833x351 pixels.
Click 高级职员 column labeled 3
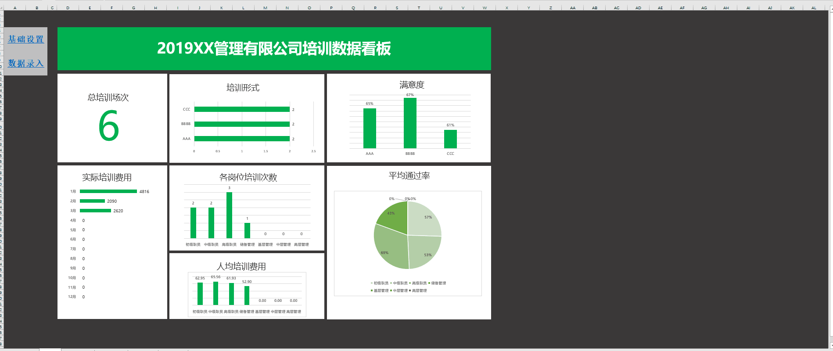click(x=229, y=215)
